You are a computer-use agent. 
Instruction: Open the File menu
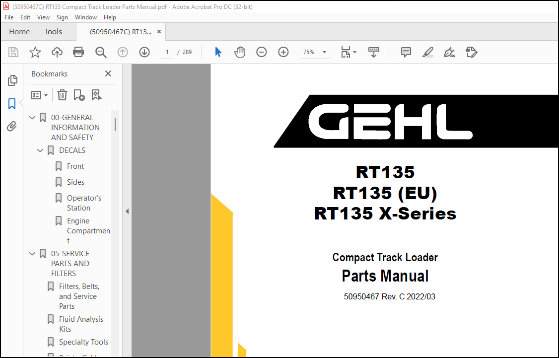[x=9, y=17]
